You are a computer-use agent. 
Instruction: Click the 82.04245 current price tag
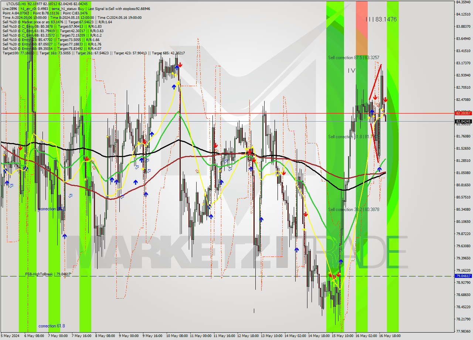pyautogui.click(x=463, y=121)
